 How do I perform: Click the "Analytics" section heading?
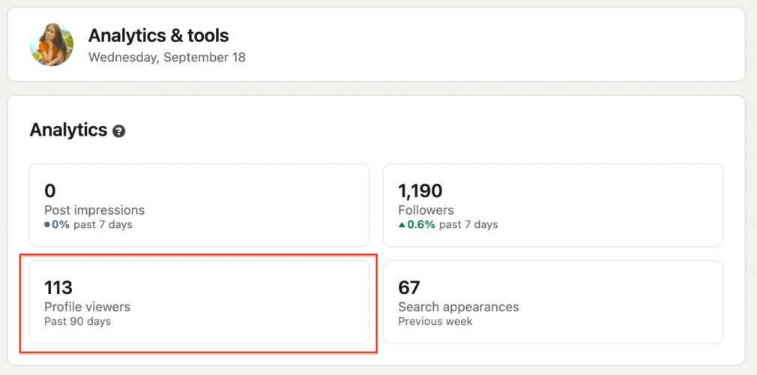[x=68, y=130]
